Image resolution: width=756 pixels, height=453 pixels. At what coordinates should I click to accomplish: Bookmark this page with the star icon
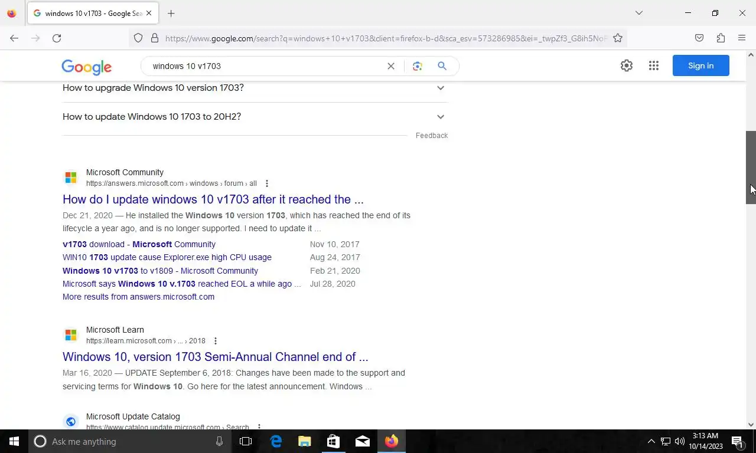point(618,38)
